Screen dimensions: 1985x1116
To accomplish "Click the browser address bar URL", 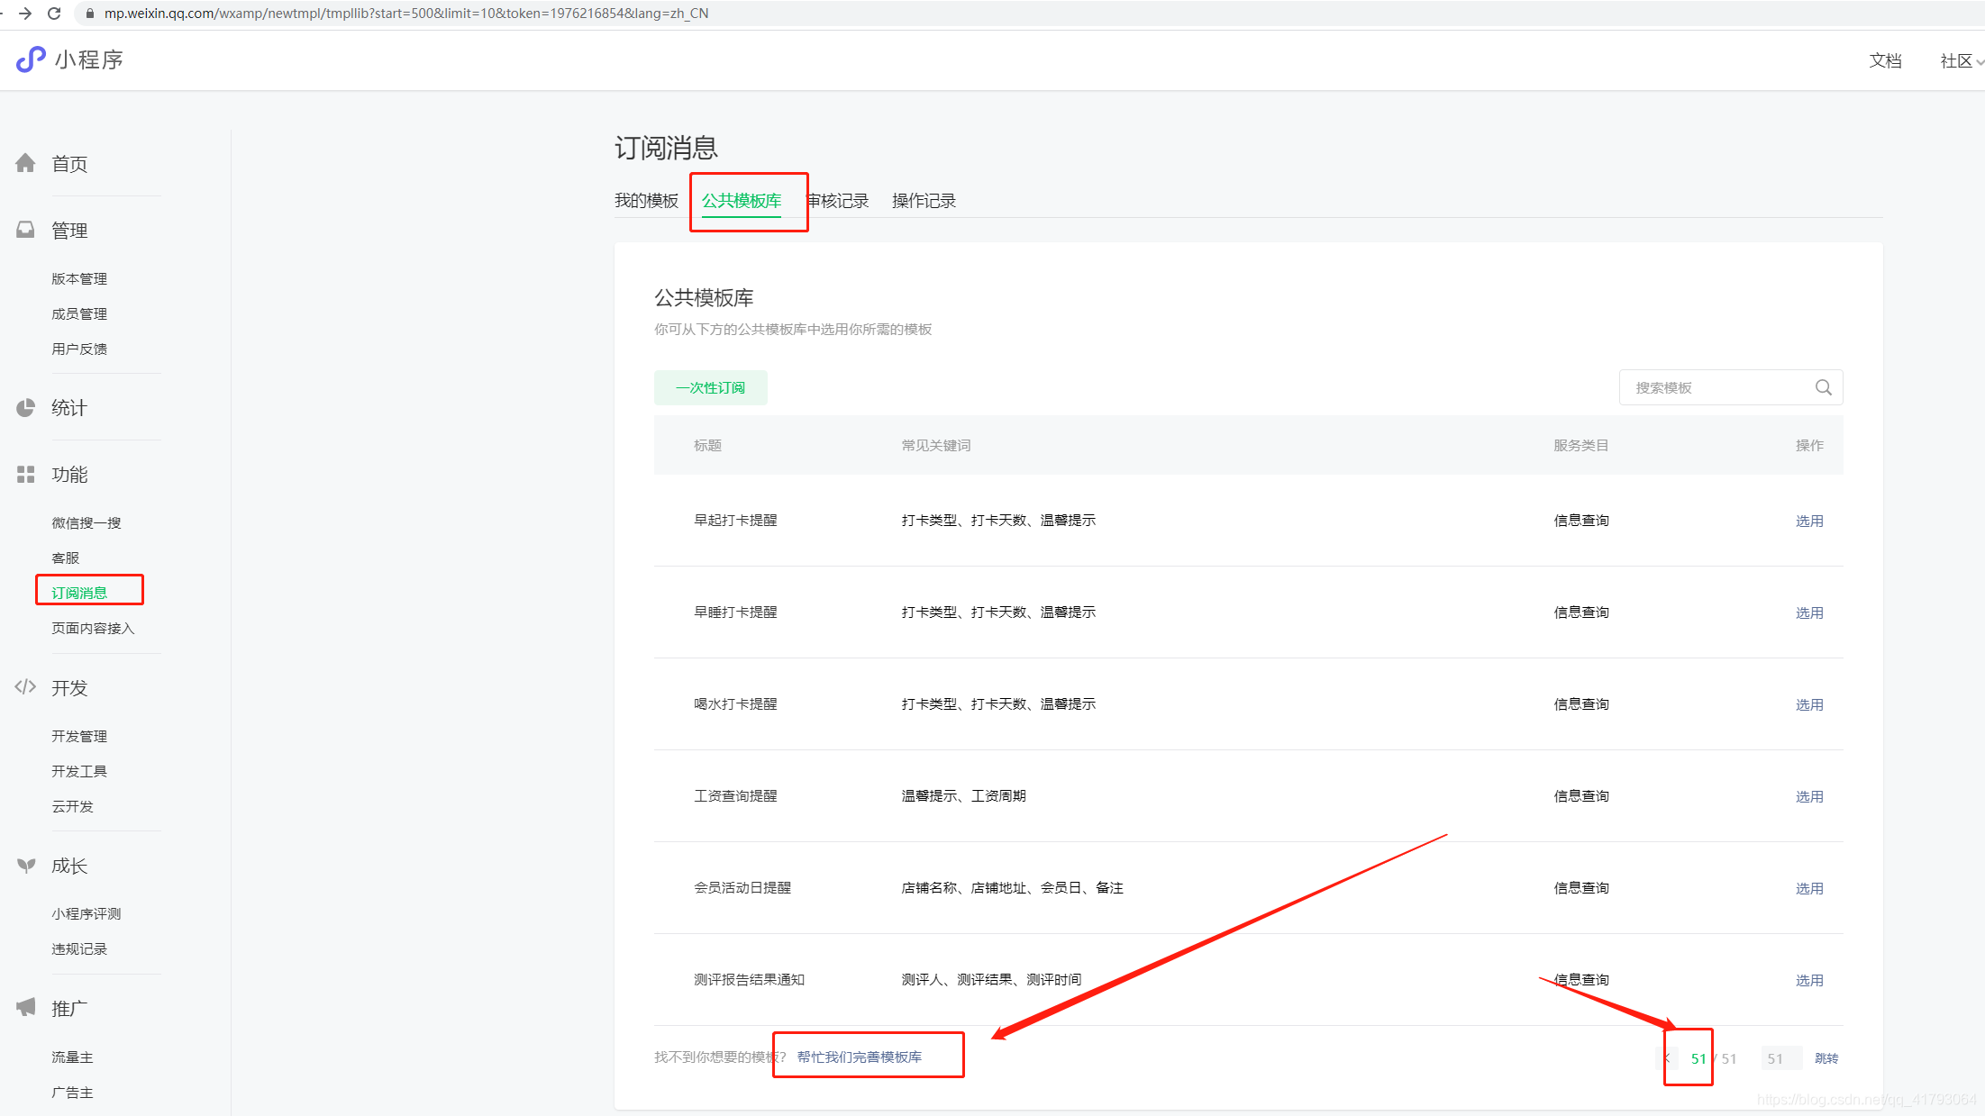I will coord(406,14).
